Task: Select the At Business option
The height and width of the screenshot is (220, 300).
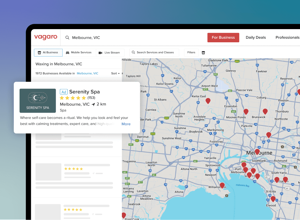Action: click(x=48, y=52)
